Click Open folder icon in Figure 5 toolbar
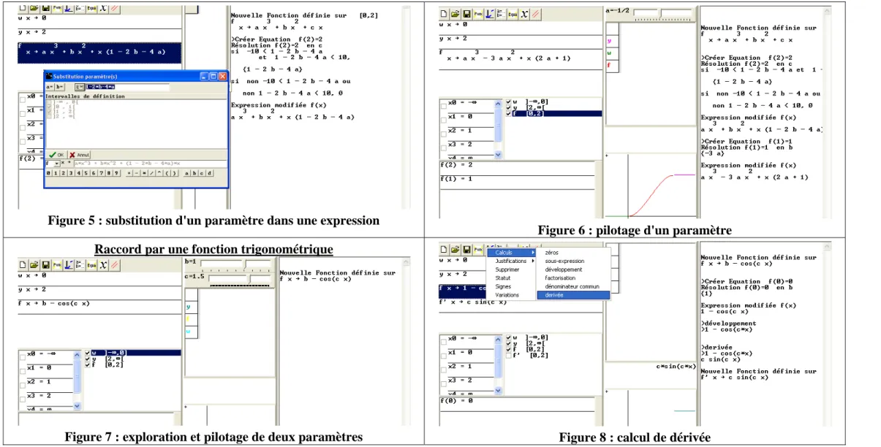Image resolution: width=881 pixels, height=447 pixels. coord(34,7)
